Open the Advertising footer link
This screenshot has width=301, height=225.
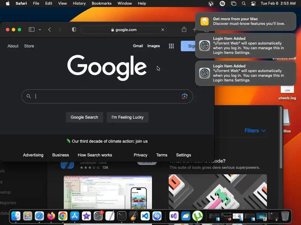point(33,155)
